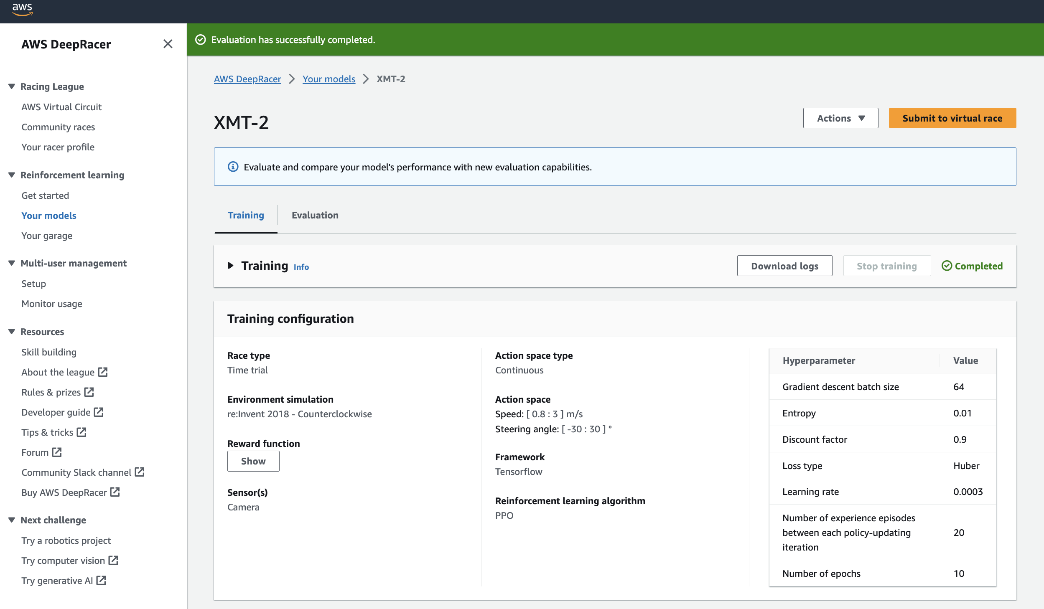Click external link icon beside Community Slack channel
1044x609 pixels.
[x=140, y=472]
